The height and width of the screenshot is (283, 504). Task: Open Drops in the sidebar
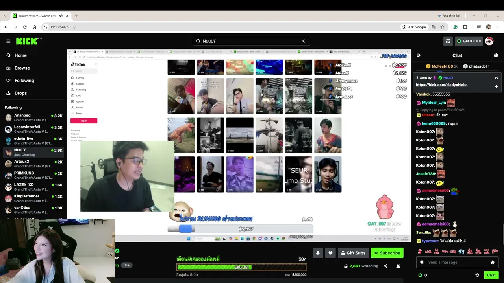click(33, 93)
